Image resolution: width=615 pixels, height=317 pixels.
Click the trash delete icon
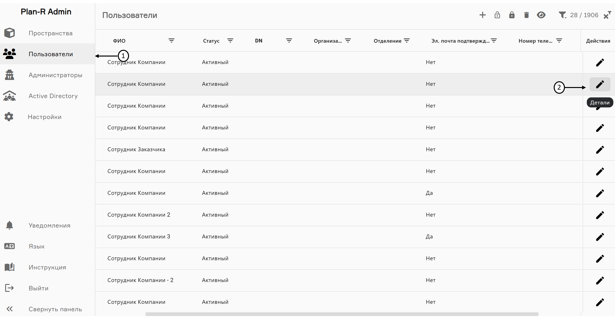click(x=526, y=15)
